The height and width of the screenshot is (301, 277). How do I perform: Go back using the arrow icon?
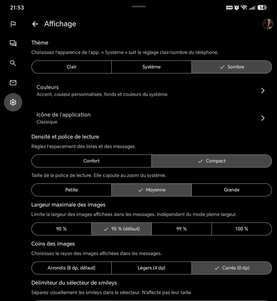tap(35, 24)
